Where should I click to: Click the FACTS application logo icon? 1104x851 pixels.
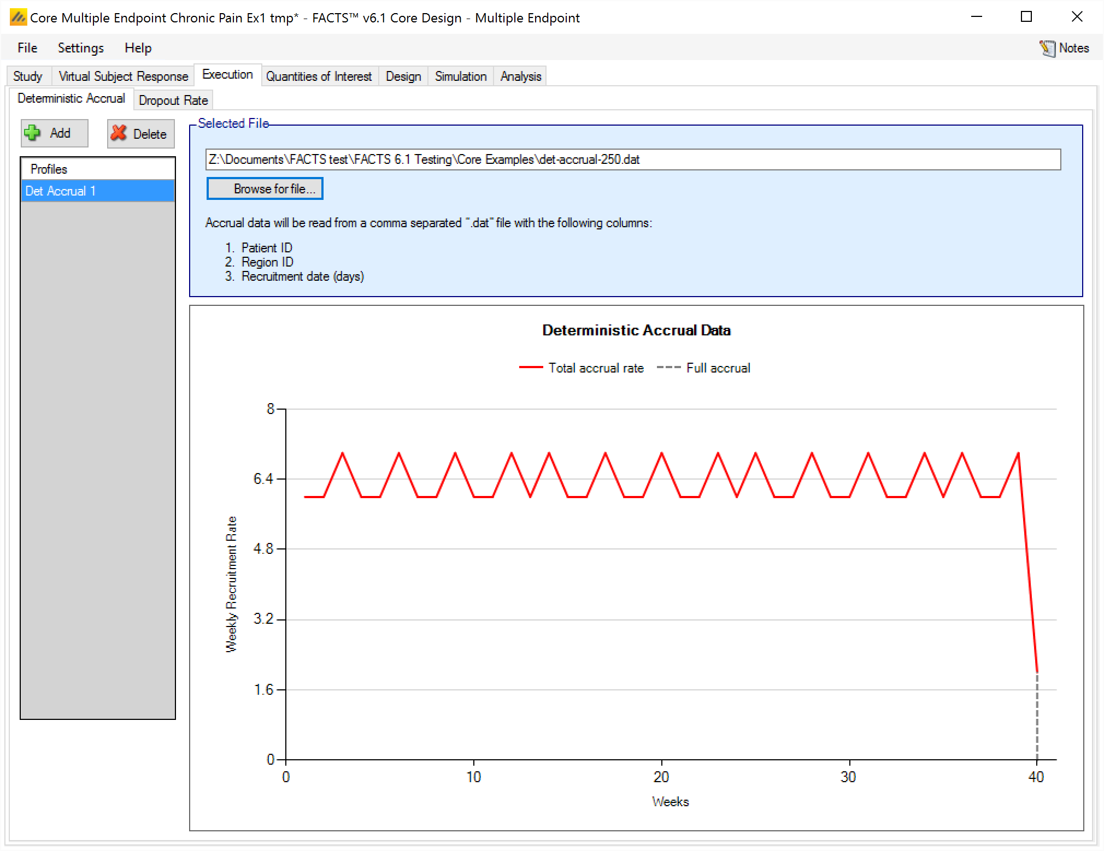click(x=17, y=17)
